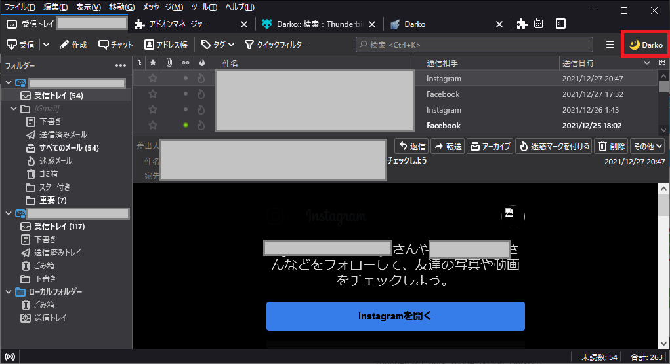Select 受信トレイ (117) inbox folder
Viewport: 670px width, 364px height.
[x=60, y=227]
